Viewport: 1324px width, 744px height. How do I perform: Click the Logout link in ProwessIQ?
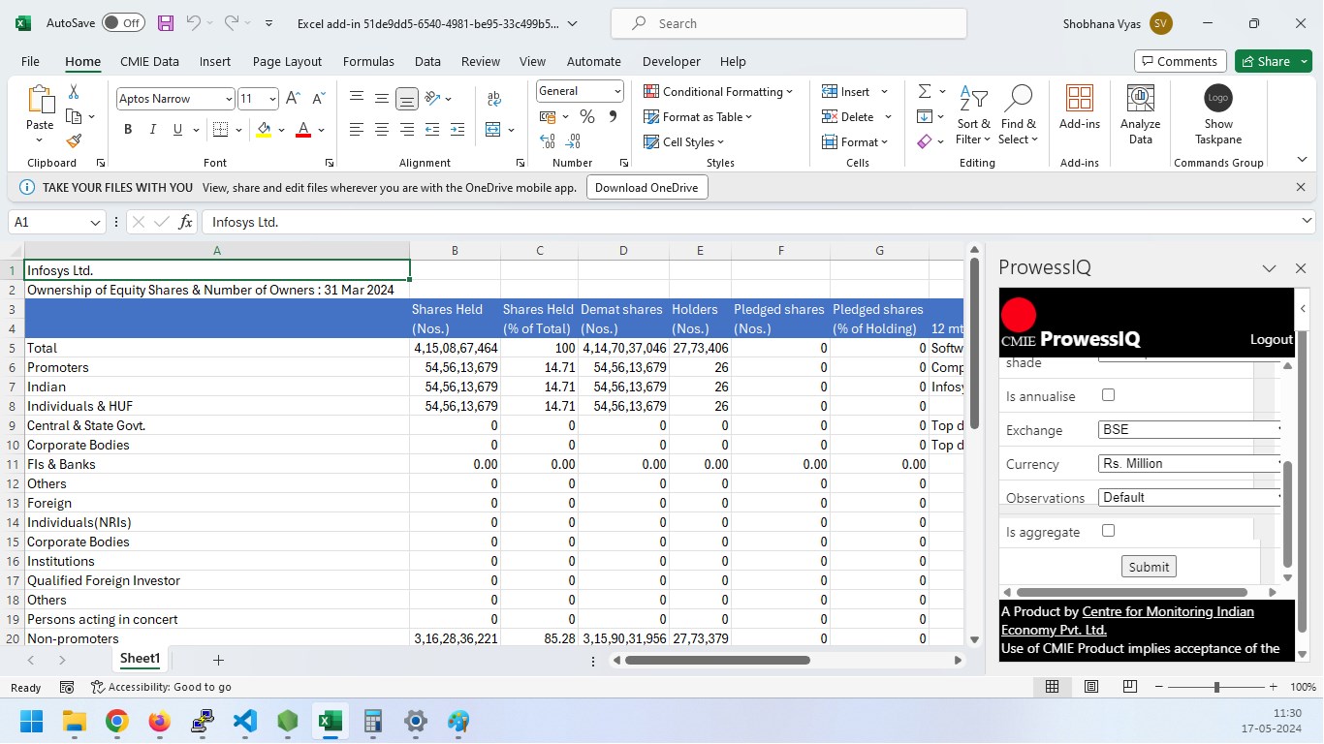click(1272, 339)
